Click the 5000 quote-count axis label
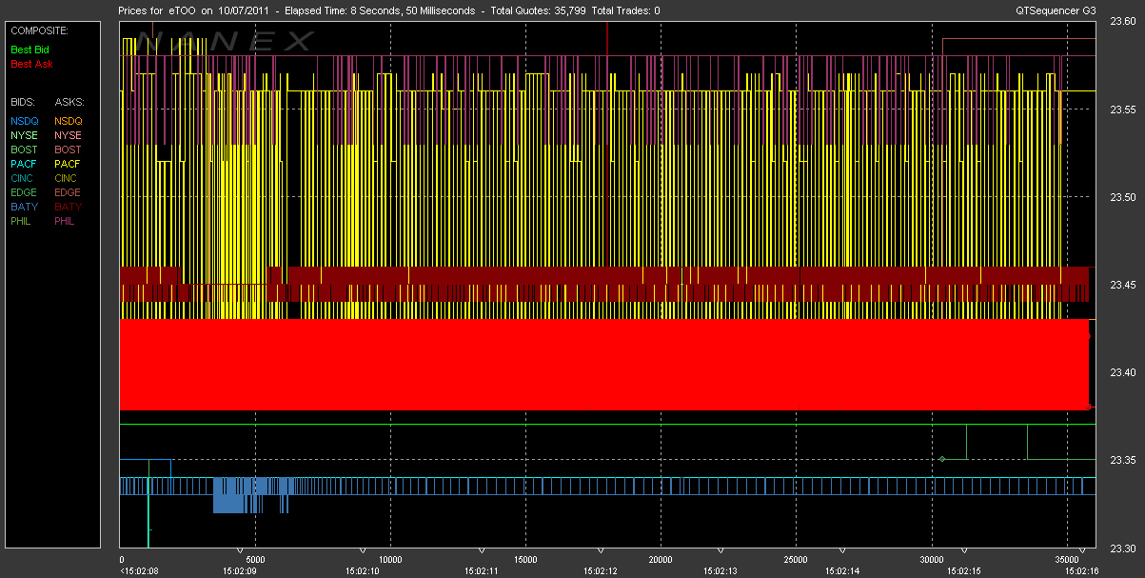Screen dimensions: 1145x578 point(255,559)
